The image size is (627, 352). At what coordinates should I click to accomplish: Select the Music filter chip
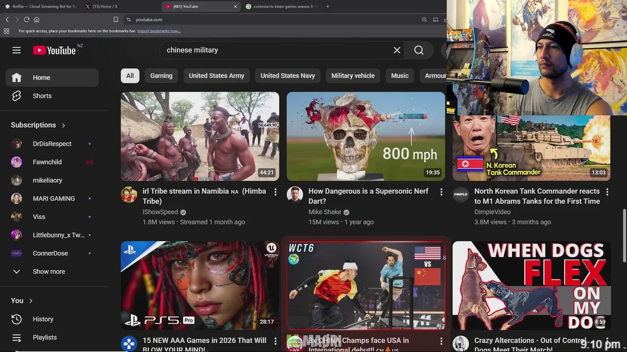click(x=400, y=76)
